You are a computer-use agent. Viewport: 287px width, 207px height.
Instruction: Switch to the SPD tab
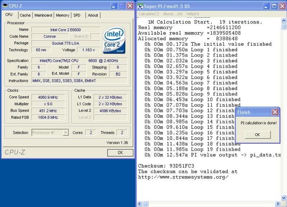coord(77,15)
